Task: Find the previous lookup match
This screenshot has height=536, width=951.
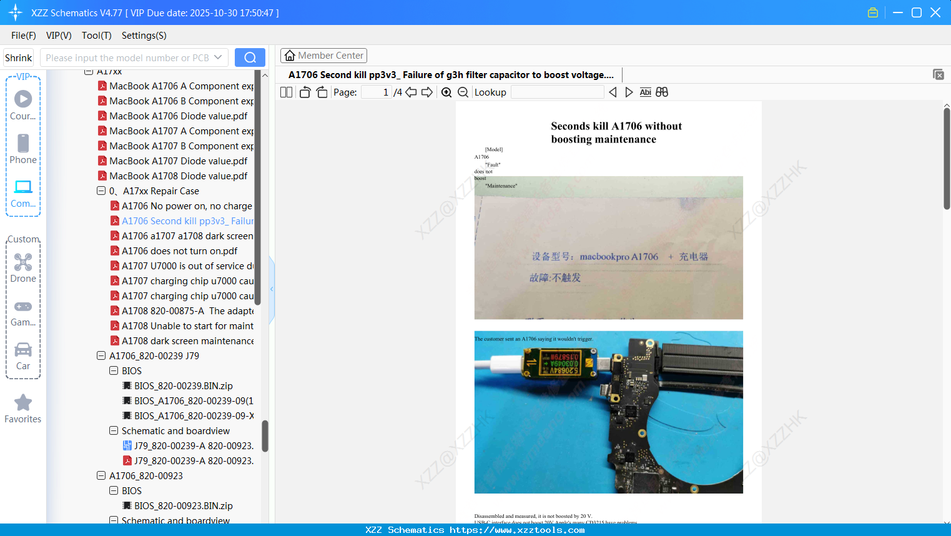Action: (613, 92)
